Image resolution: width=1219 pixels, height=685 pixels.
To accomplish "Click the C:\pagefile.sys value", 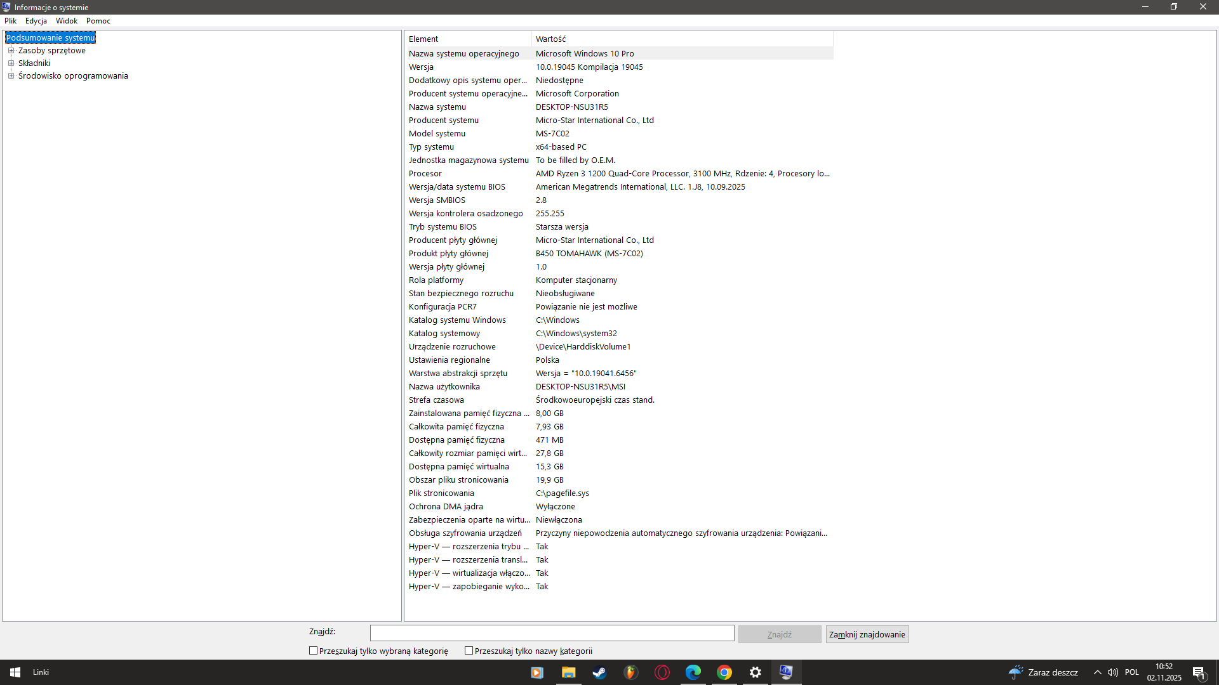I will click(x=563, y=493).
